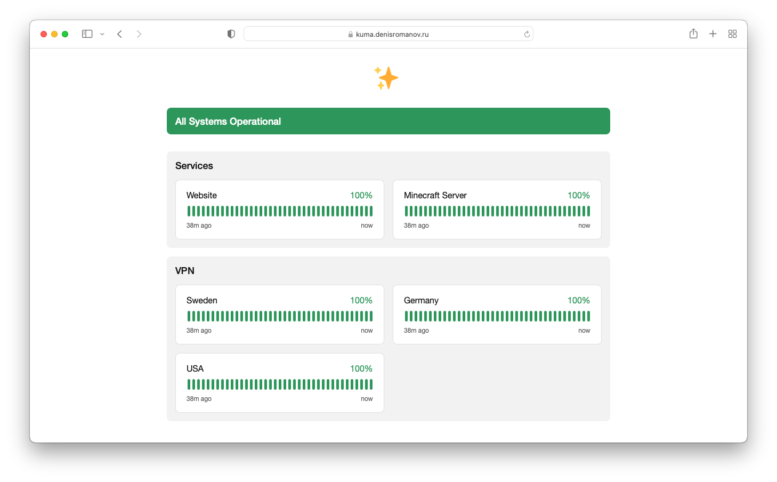Select the Website monitor name
Screen dimensions: 777x482
(x=201, y=196)
